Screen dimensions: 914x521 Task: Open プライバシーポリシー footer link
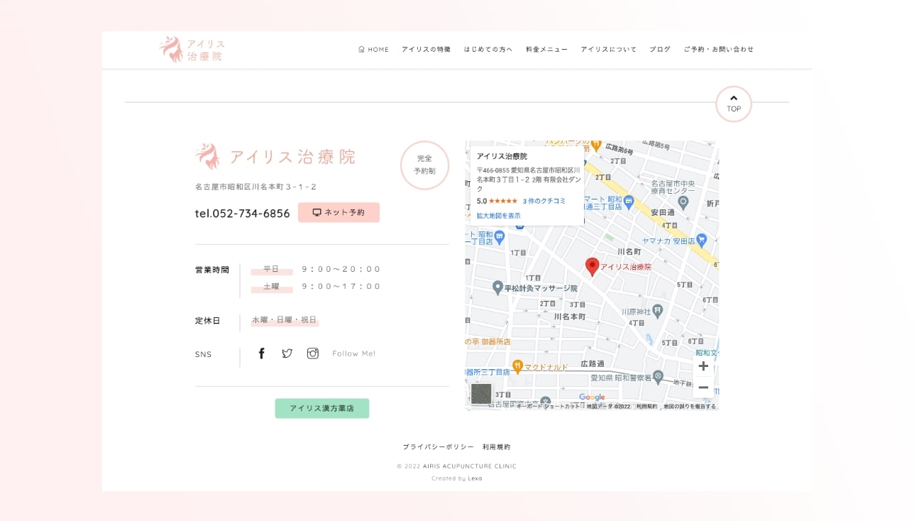click(438, 447)
